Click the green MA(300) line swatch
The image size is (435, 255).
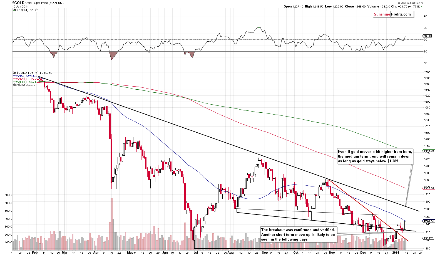coord(14,82)
